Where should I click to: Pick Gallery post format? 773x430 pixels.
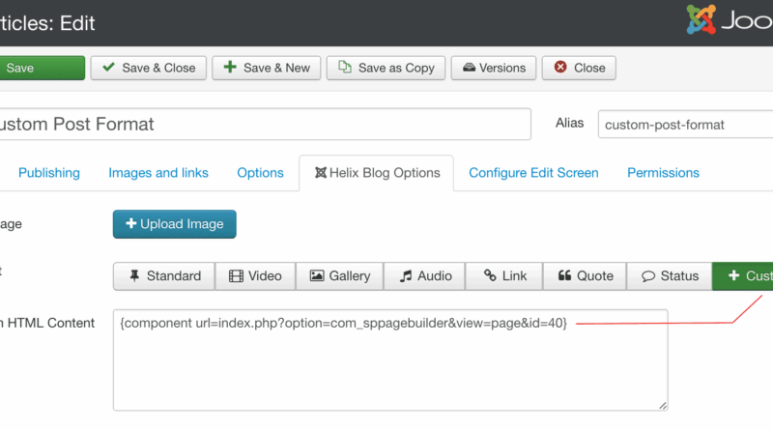click(x=339, y=276)
